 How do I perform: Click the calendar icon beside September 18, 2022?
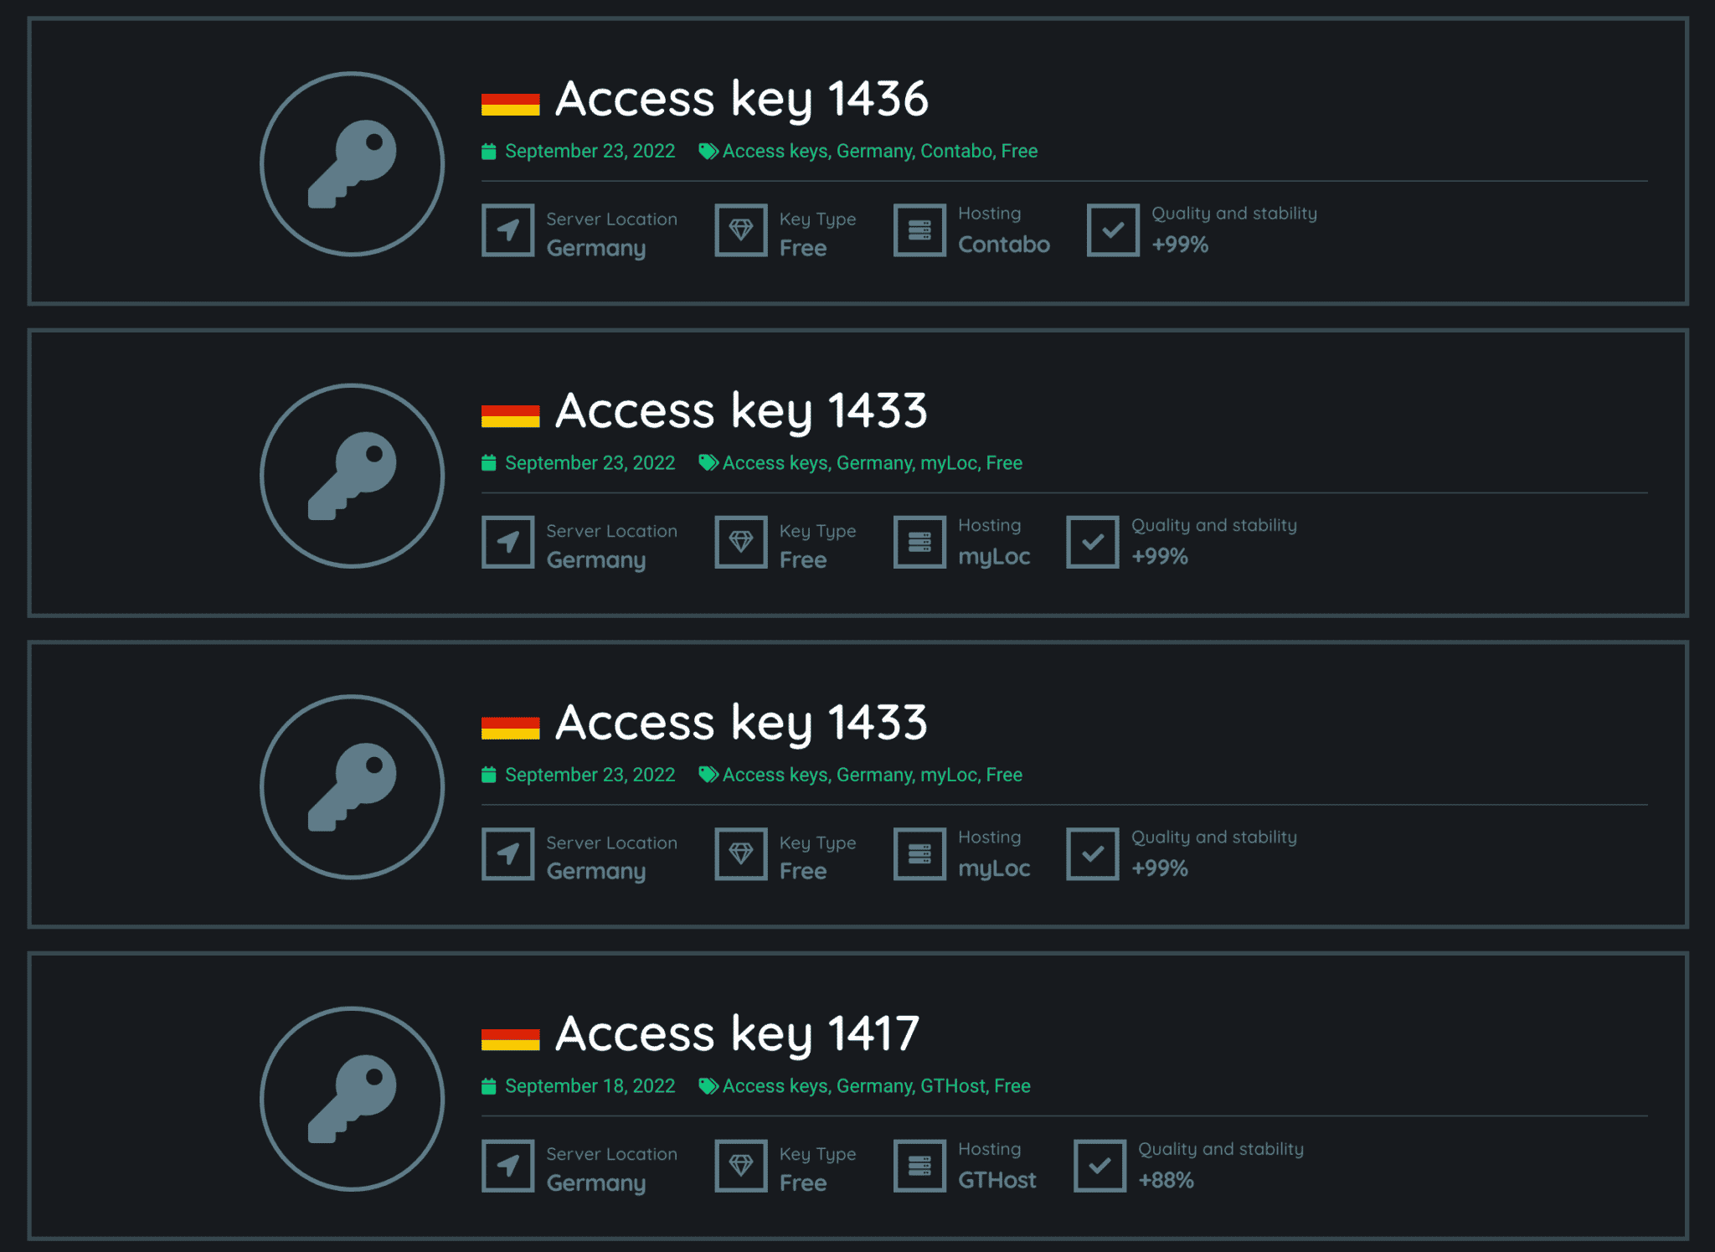coord(489,1086)
